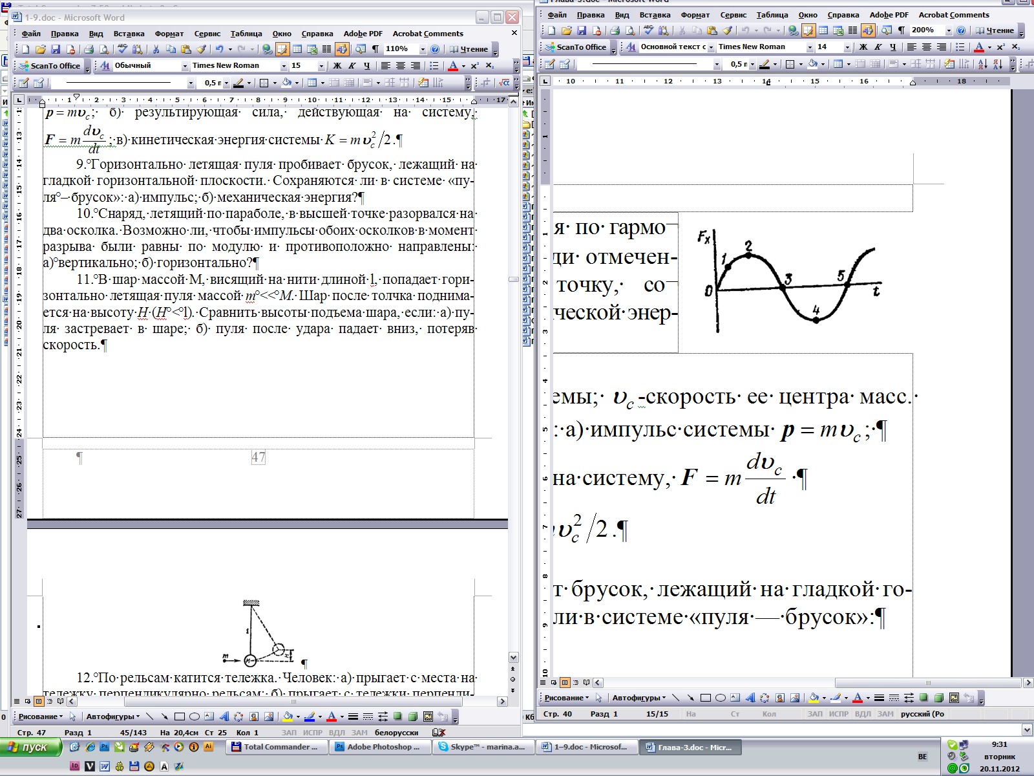This screenshot has height=776, width=1034.
Task: Click font color (red A) in 1-9.doc formatting toolbar
Action: [453, 66]
